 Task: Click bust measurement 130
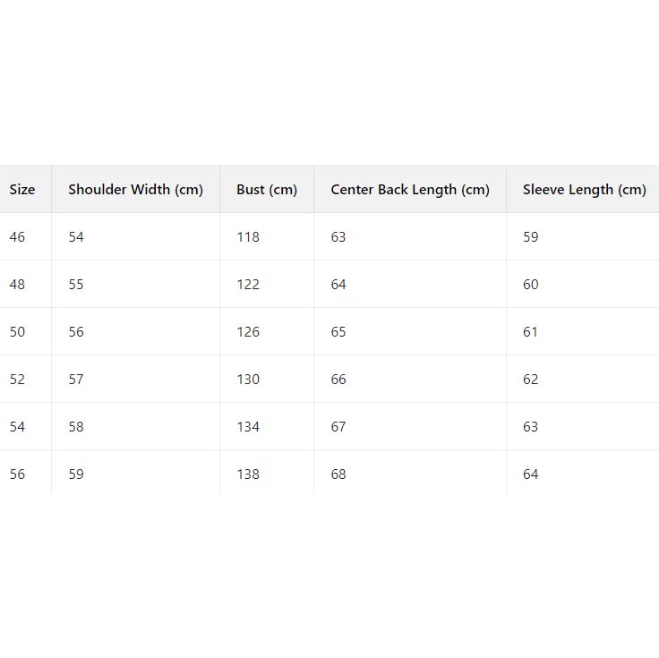[x=248, y=380]
